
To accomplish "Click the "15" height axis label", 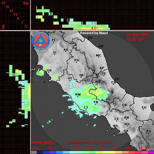I will click(x=7, y=7).
